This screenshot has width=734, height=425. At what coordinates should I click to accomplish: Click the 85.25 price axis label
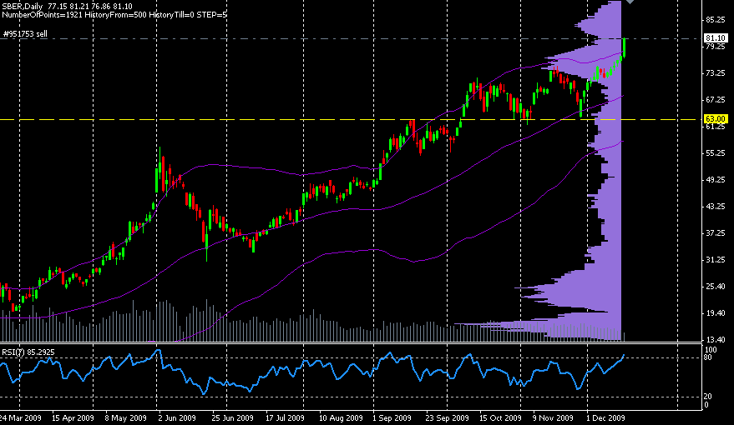pyautogui.click(x=715, y=19)
